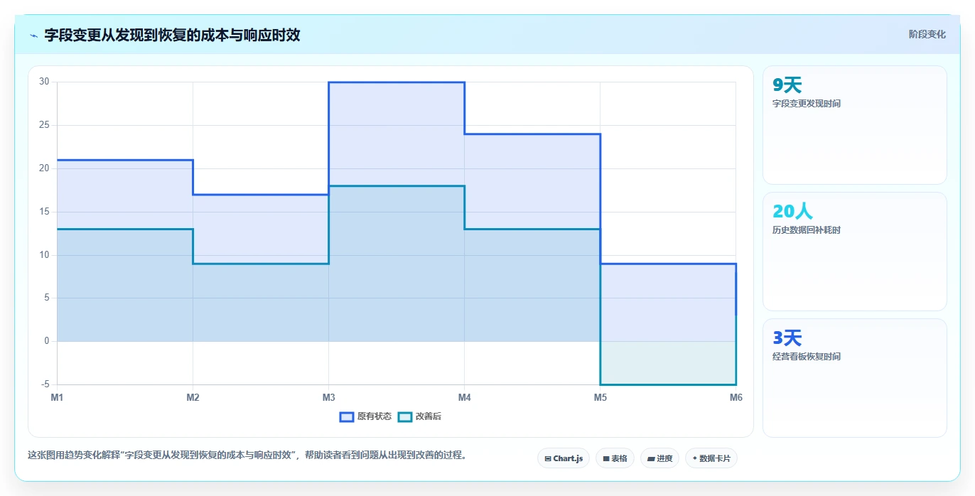Viewport: 975px width, 496px height.
Task: Click the 阶段变化 label in header
Action: point(927,34)
